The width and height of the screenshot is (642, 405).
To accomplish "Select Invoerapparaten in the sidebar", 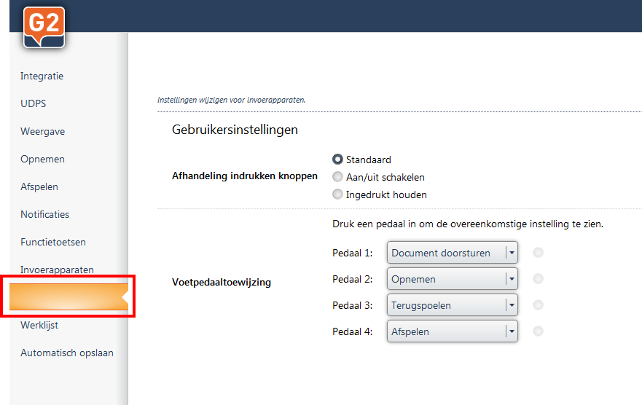I will tap(57, 270).
